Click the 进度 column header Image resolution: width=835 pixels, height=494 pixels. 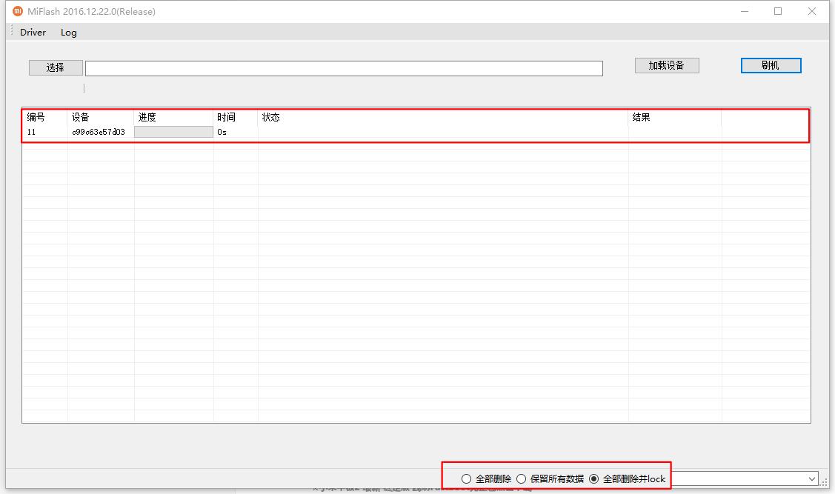[x=147, y=117]
